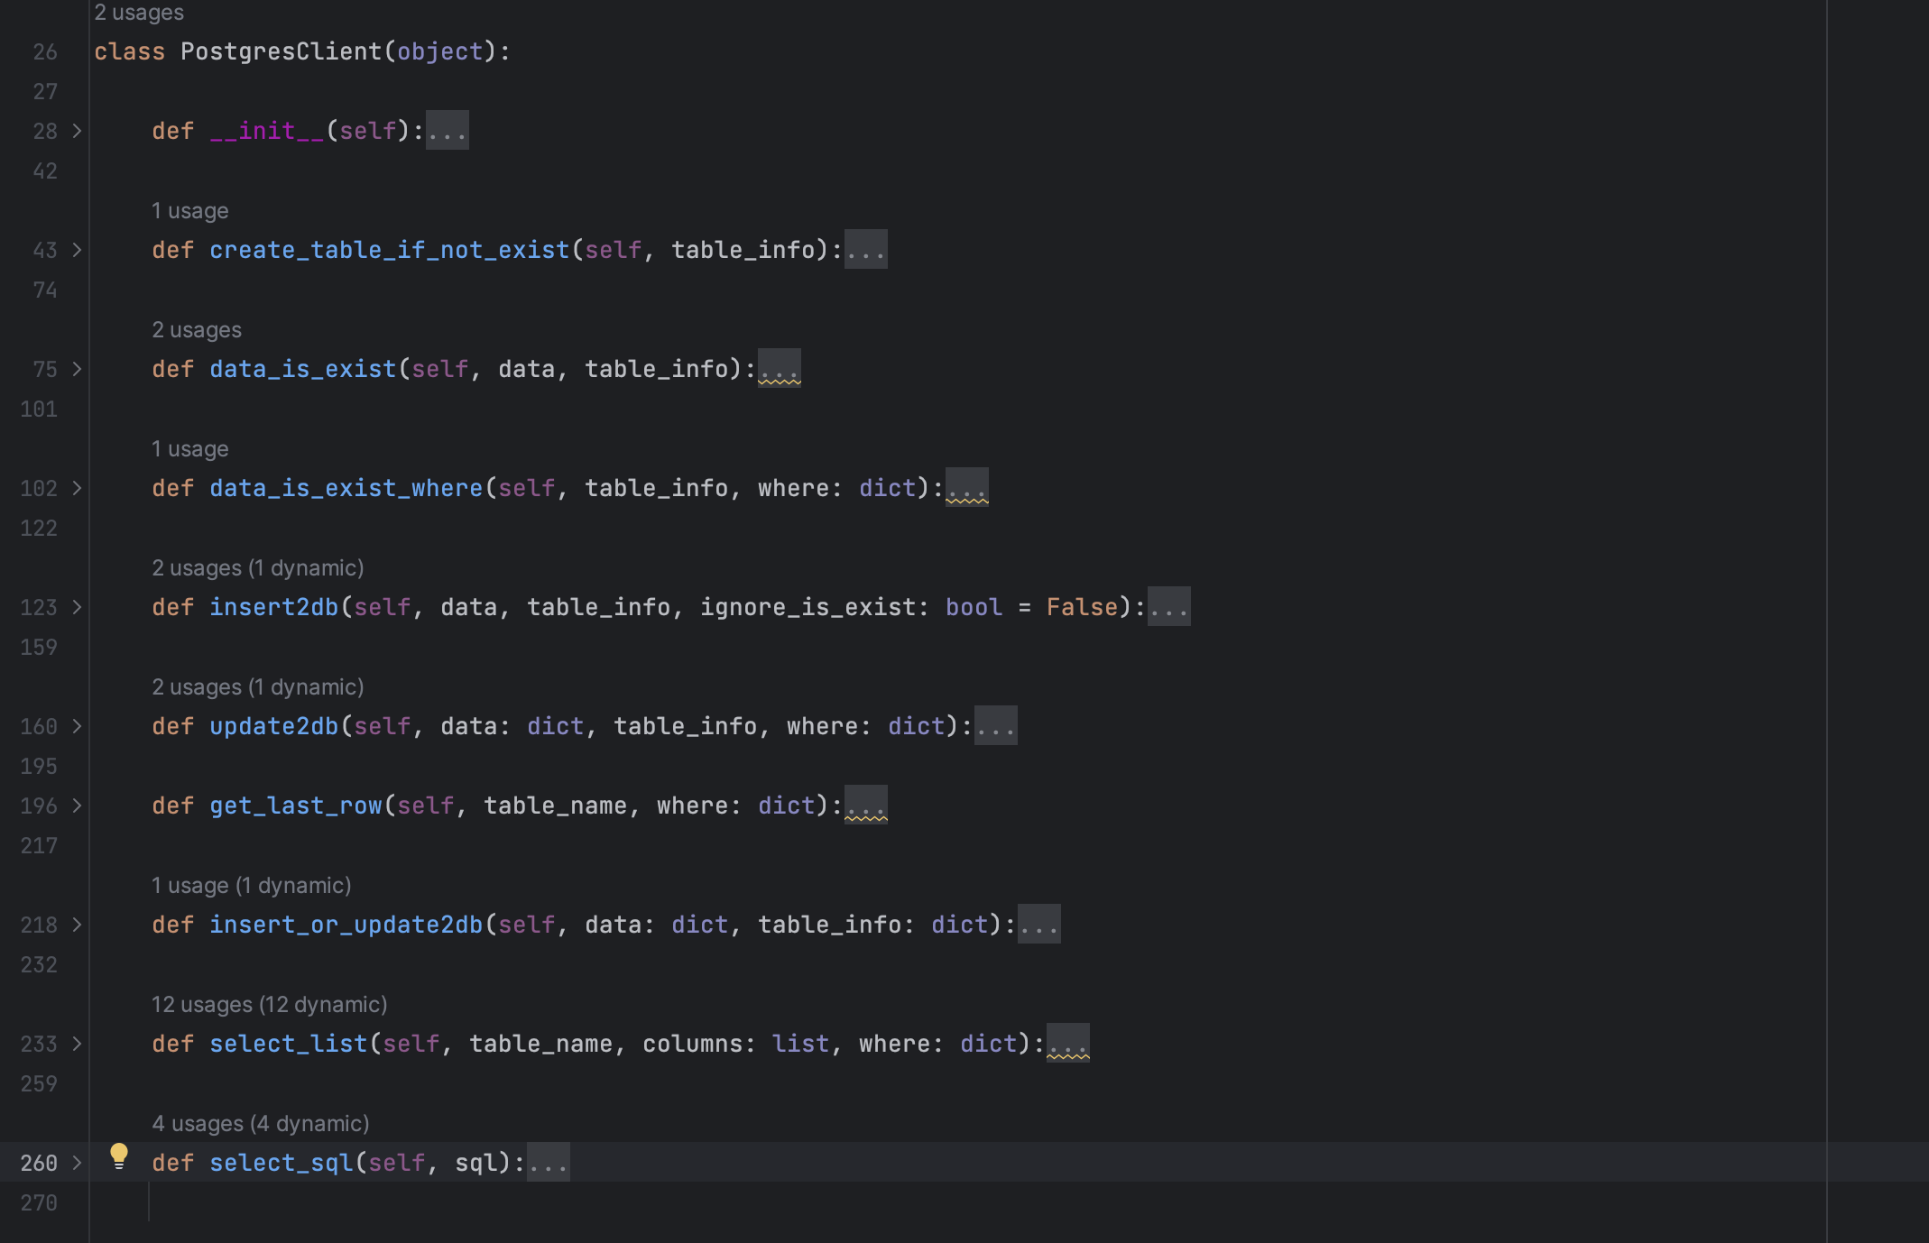Viewport: 1929px width, 1243px height.
Task: Click folded ellipsis after __init__(self):
Action: pos(448,131)
